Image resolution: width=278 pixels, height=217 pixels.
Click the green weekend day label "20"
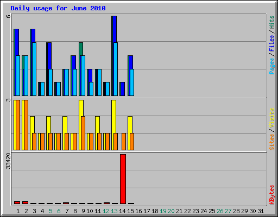(x=171, y=211)
